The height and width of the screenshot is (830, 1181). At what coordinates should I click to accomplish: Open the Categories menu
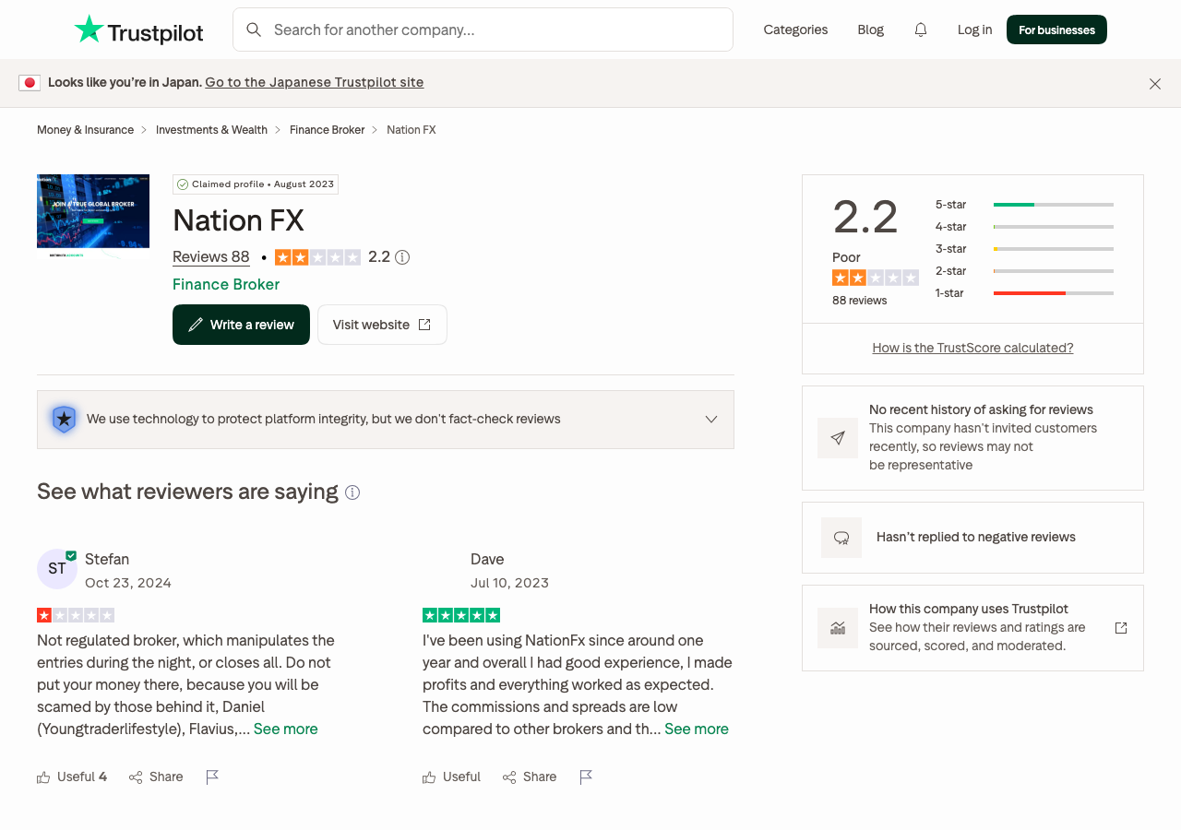click(795, 30)
